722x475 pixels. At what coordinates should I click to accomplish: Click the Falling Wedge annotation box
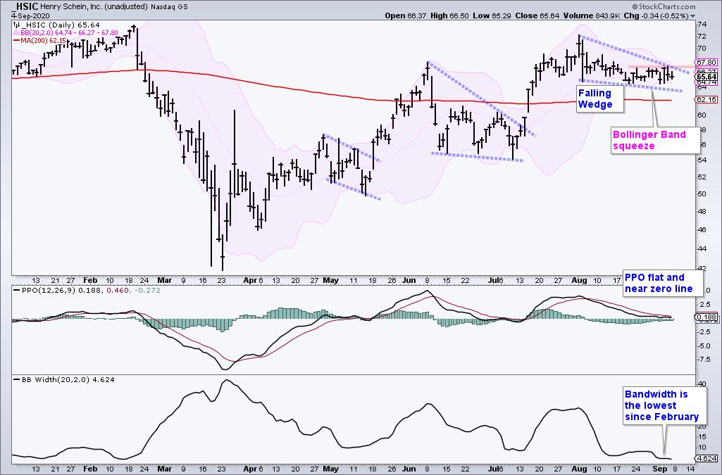click(x=599, y=99)
